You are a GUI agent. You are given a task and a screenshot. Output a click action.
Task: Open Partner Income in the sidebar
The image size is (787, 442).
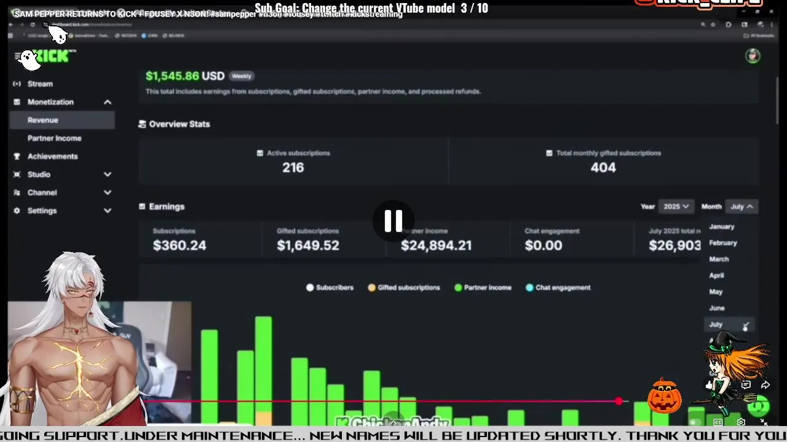(54, 138)
